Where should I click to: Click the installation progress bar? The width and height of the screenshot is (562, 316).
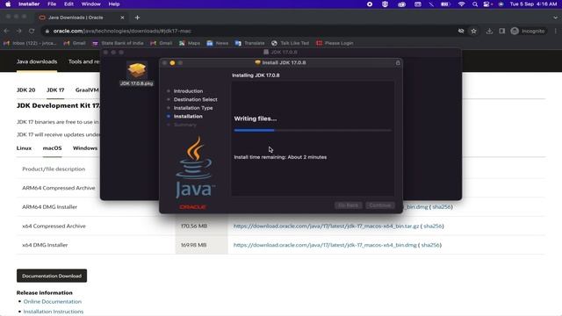pos(313,131)
